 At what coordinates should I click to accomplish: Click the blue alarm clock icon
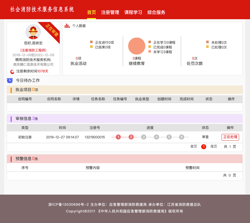(10, 80)
